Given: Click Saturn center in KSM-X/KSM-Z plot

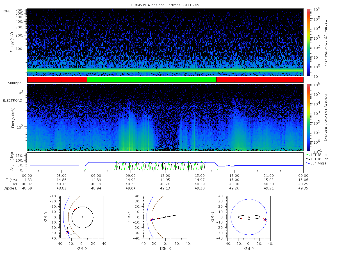Looking at the screenshot, I should tap(166, 217).
